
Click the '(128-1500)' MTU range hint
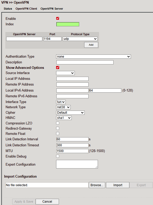[97, 151]
